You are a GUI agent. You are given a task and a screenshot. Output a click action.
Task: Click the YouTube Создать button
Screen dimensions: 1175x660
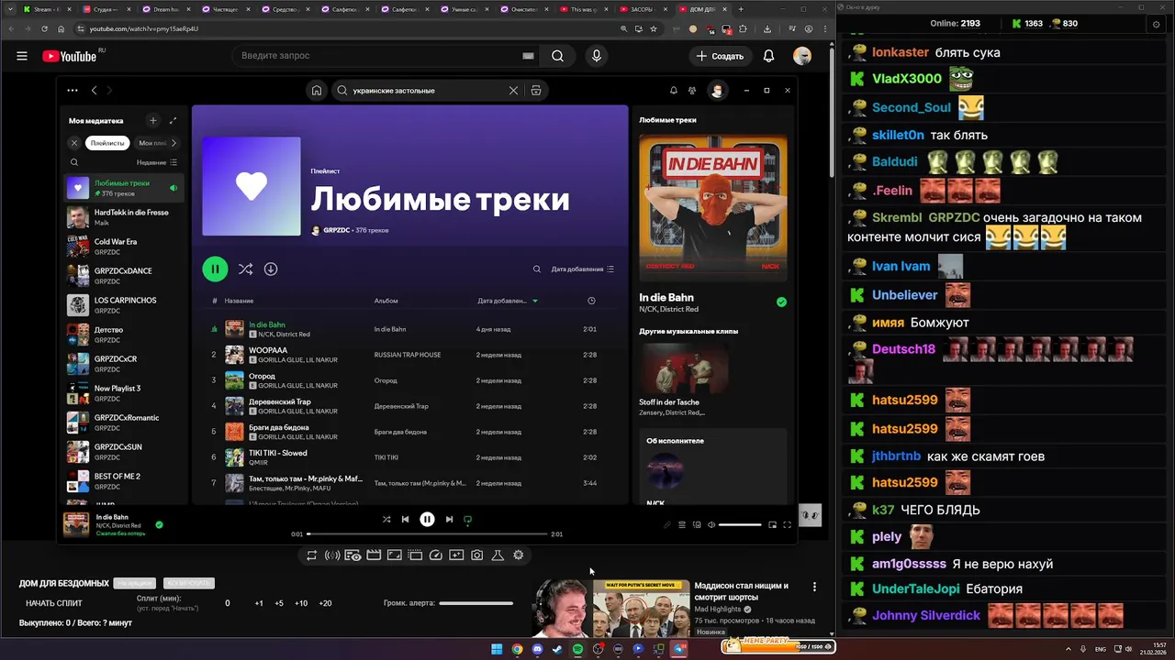721,56
